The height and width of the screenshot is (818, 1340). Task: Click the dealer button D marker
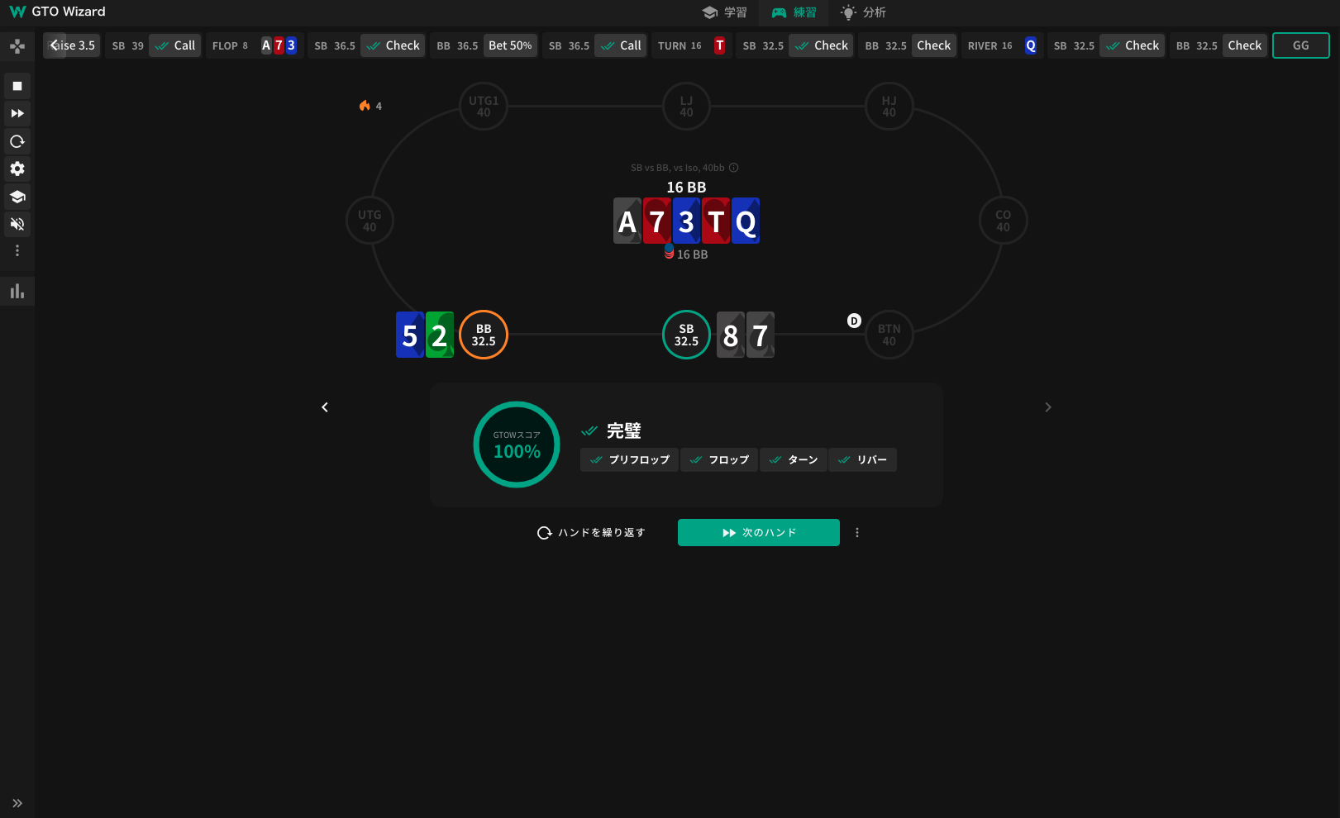[x=854, y=321]
